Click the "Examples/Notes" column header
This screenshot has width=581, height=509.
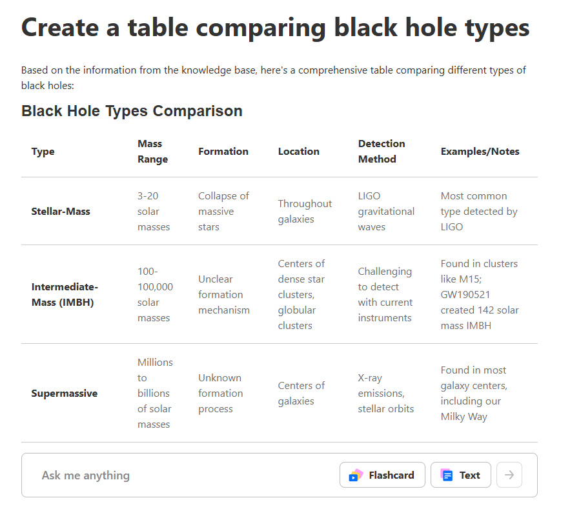[480, 152]
